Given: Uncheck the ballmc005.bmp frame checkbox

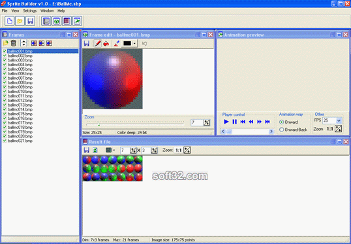Looking at the screenshot, I should pyautogui.click(x=5, y=69).
